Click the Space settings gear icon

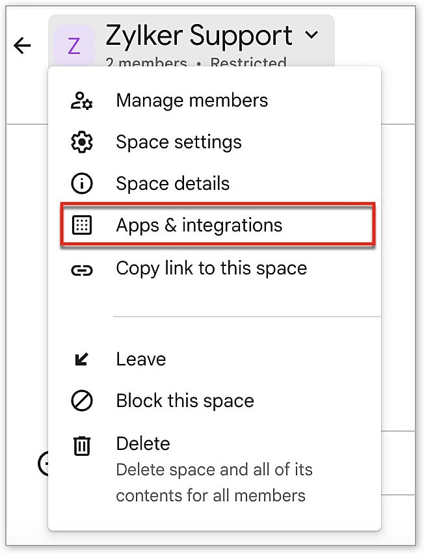82,142
